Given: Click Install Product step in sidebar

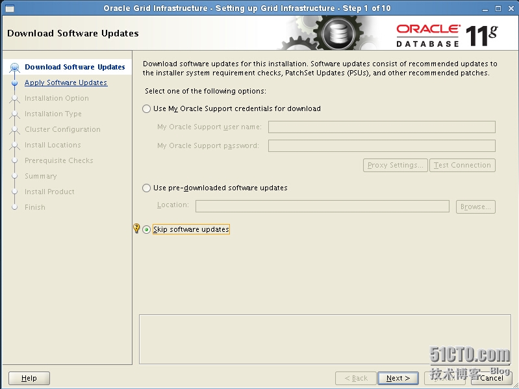Looking at the screenshot, I should click(x=49, y=192).
